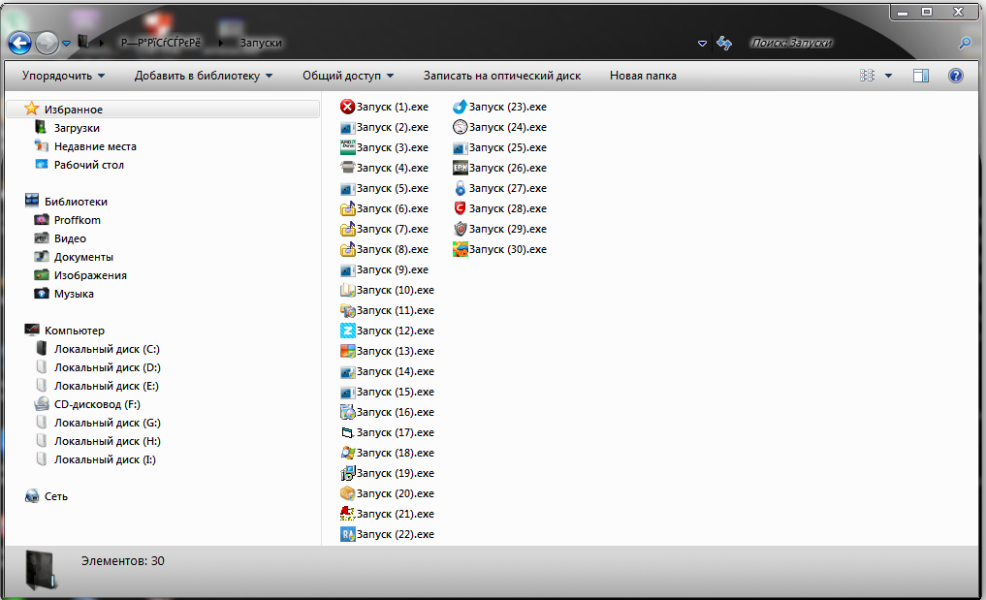
Task: Open Добавить в библиотеку dropdown
Action: pos(204,76)
